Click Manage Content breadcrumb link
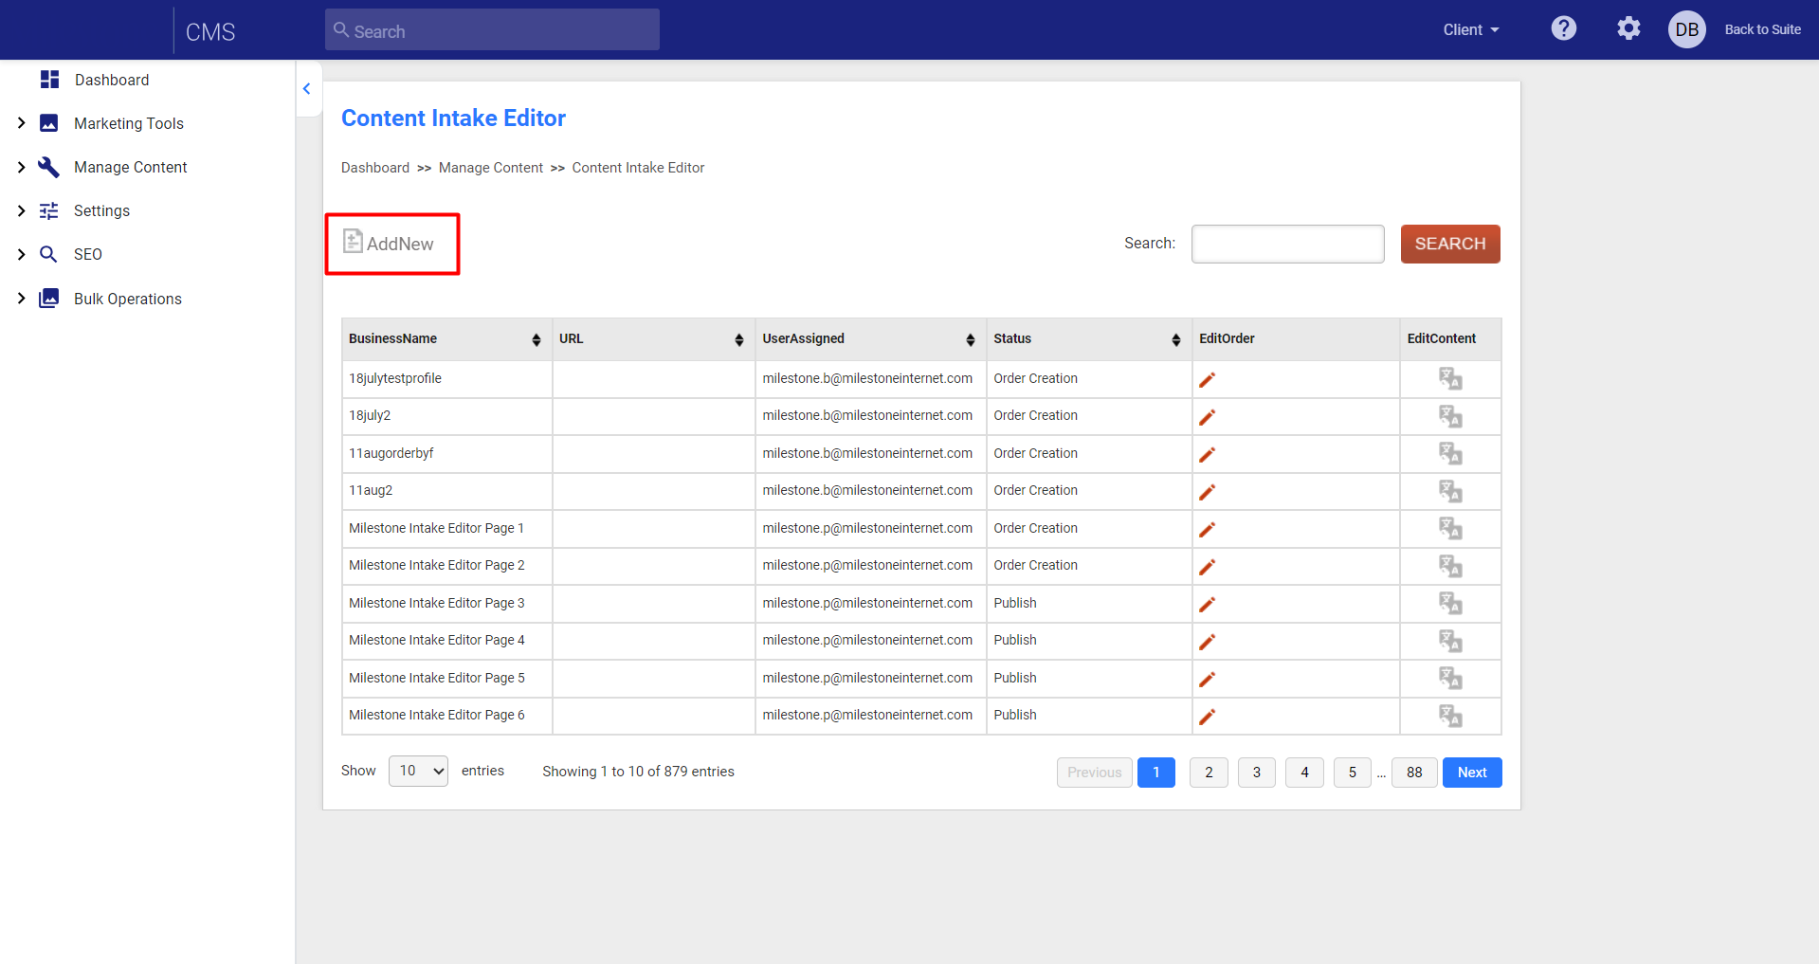 pyautogui.click(x=491, y=168)
